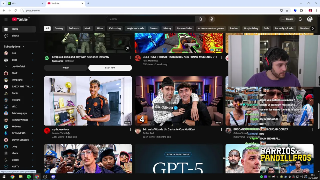
Task: Start voice search with microphone icon
Action: pos(212,19)
